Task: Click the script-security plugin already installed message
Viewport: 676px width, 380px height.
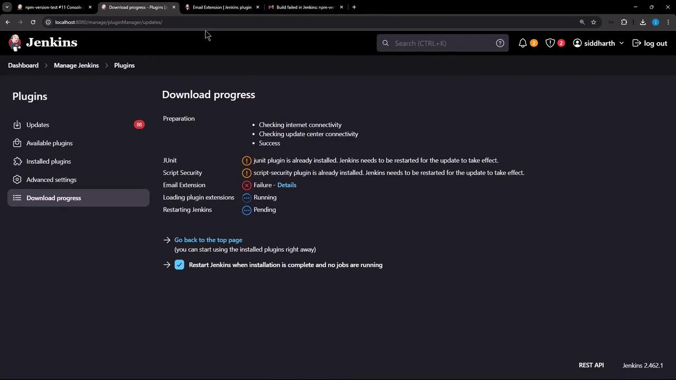Action: (389, 173)
